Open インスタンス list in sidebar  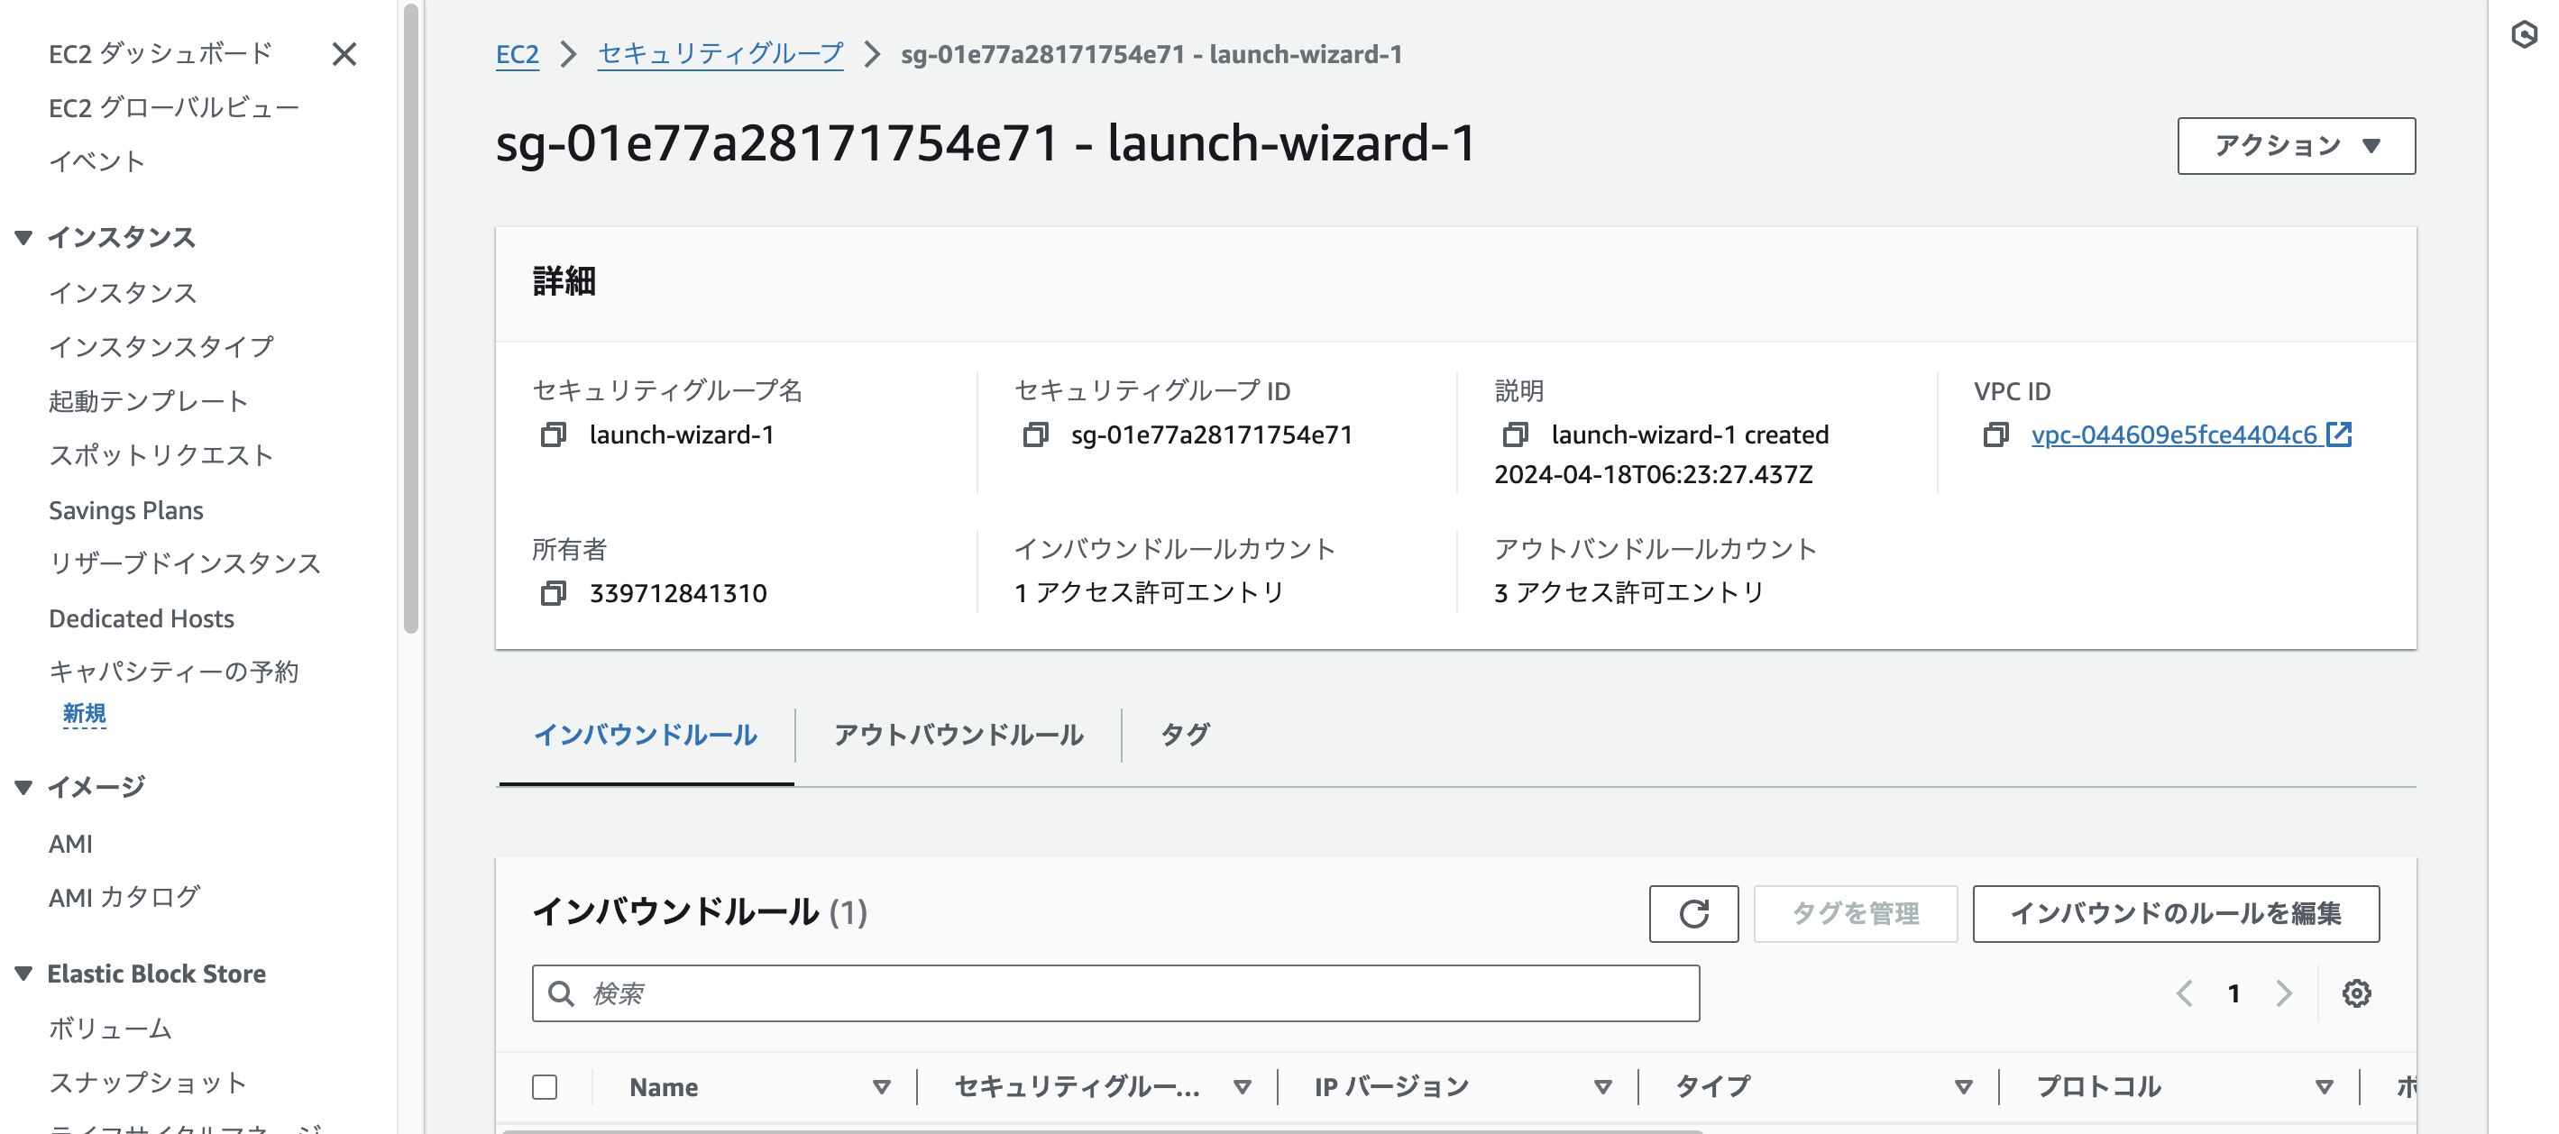(124, 293)
